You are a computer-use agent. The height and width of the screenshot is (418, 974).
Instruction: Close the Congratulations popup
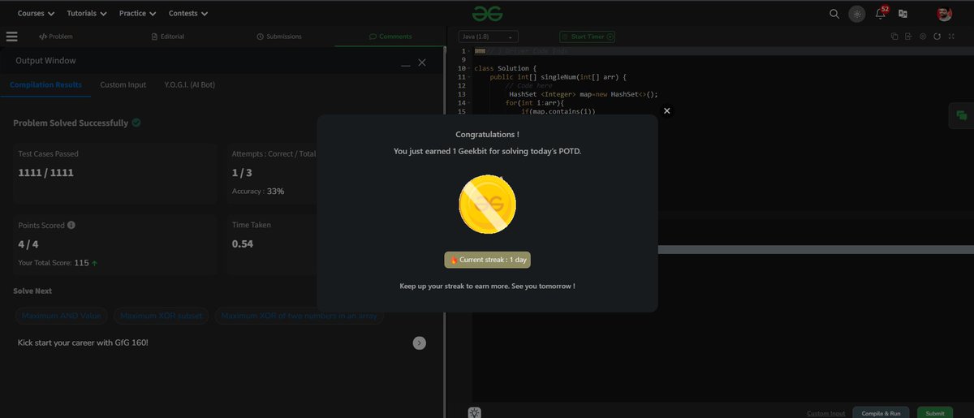667,111
